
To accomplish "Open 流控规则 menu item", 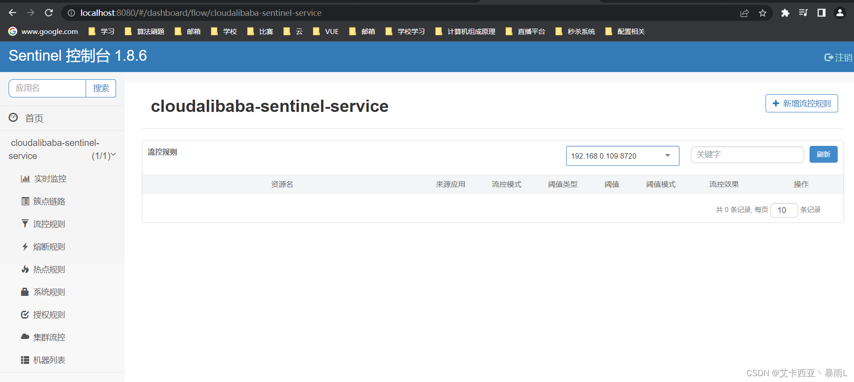I will [x=43, y=224].
